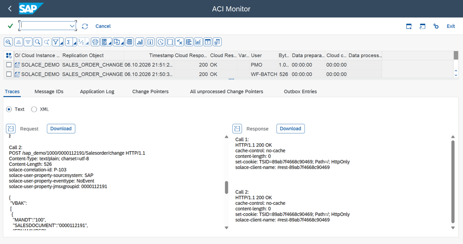The width and height of the screenshot is (463, 244).
Task: Go back using the header arrow
Action: (10, 9)
